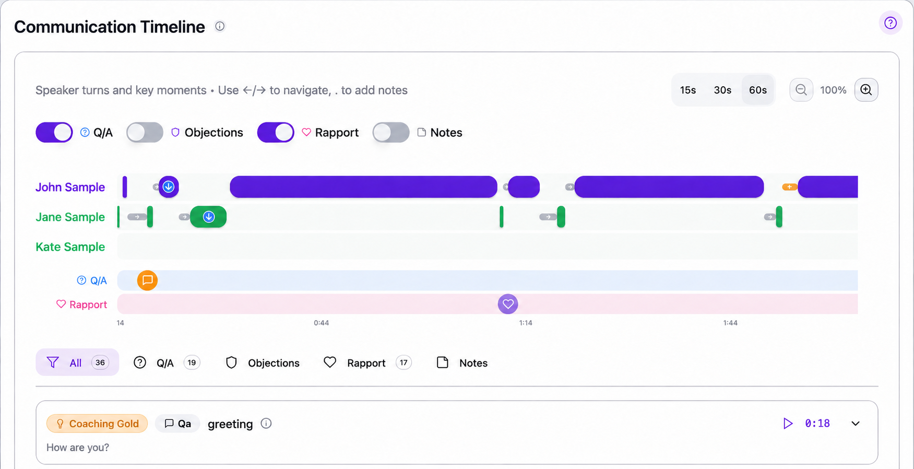Expand the greeting card with the chevron
Viewport: 914px width, 469px height.
(856, 424)
